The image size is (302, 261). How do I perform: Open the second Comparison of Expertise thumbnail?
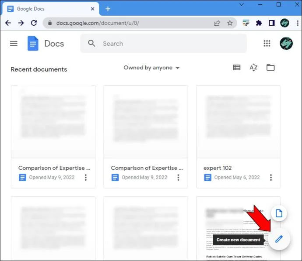(146, 122)
